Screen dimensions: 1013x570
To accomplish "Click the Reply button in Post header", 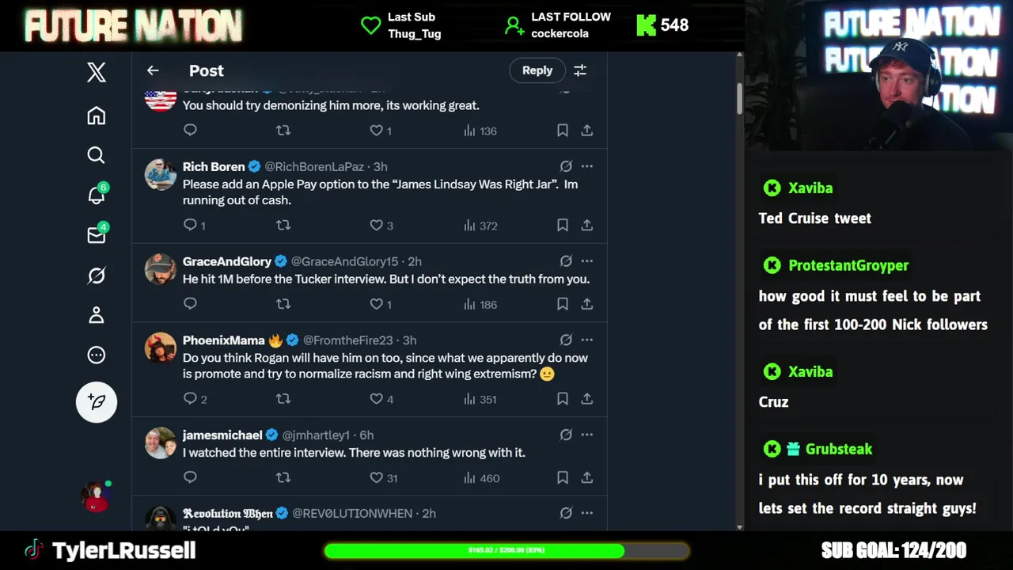I will 537,70.
